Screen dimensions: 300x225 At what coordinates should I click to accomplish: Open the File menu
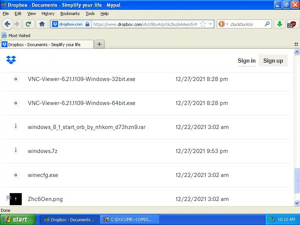point(6,13)
